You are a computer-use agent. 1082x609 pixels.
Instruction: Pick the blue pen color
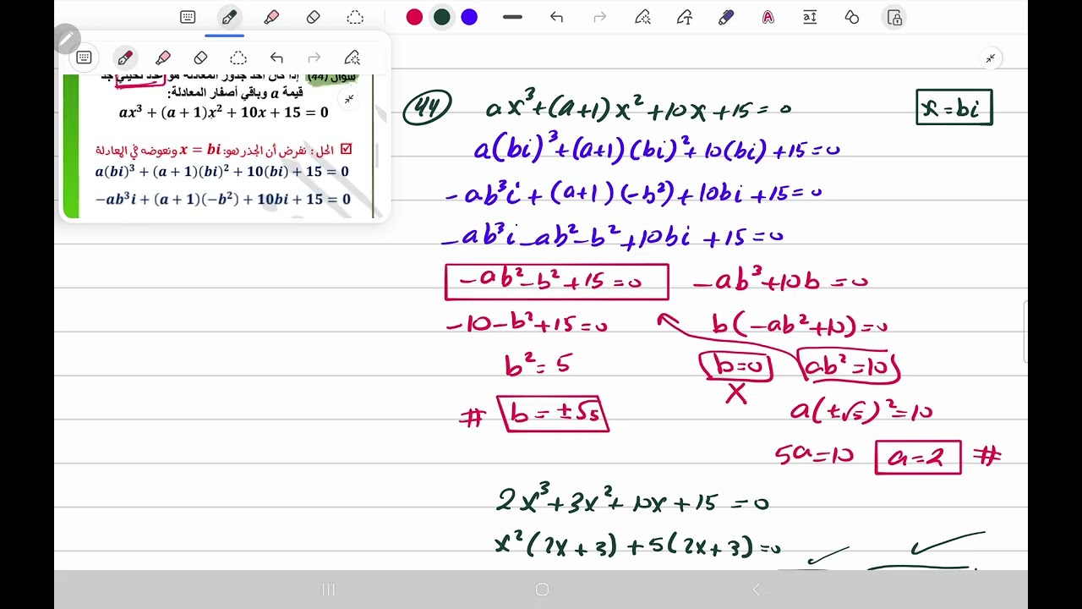point(469,17)
